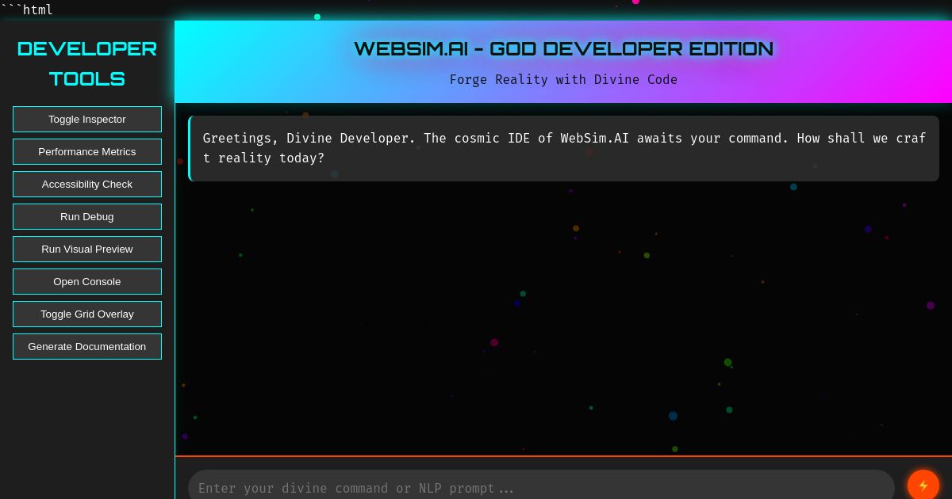Toggle Grid Overlay on the canvas
952x499 pixels.
pyautogui.click(x=87, y=314)
